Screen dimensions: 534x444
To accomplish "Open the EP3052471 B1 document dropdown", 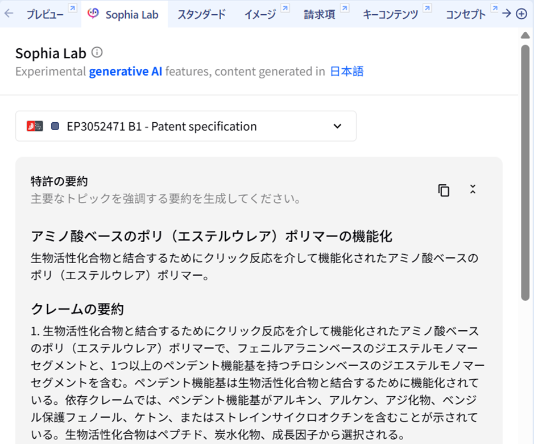I will click(x=186, y=126).
